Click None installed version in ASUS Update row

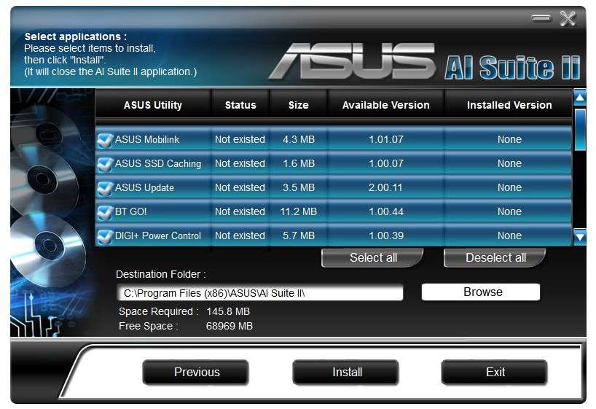tap(509, 187)
